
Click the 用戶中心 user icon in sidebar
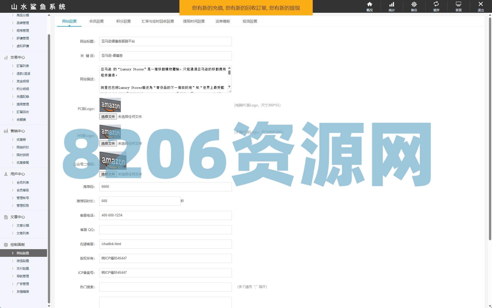pos(6,174)
